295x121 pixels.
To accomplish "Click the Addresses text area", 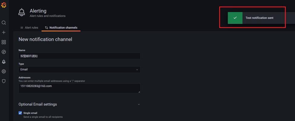I will (79, 88).
